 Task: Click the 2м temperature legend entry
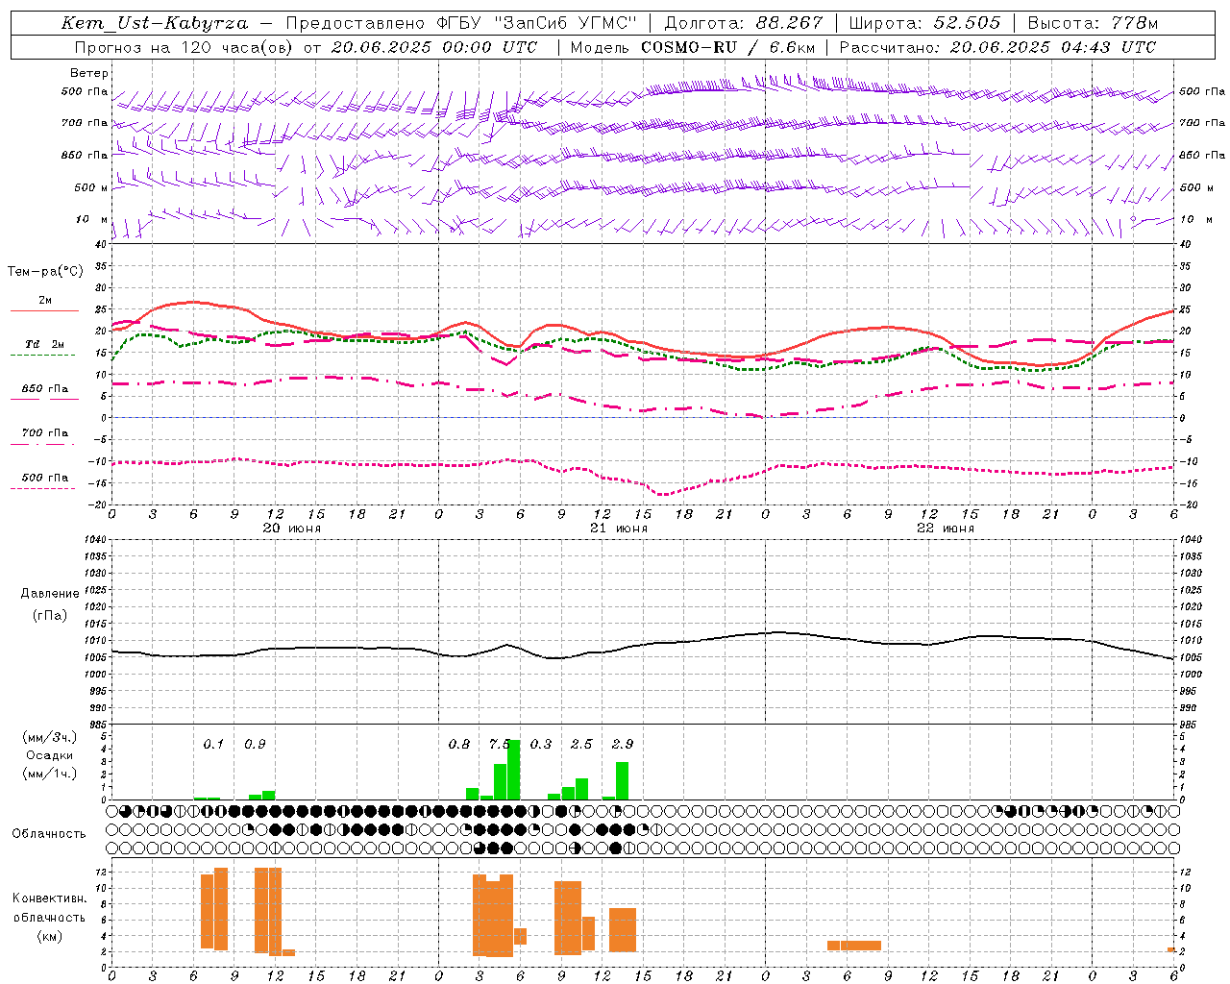[x=45, y=300]
